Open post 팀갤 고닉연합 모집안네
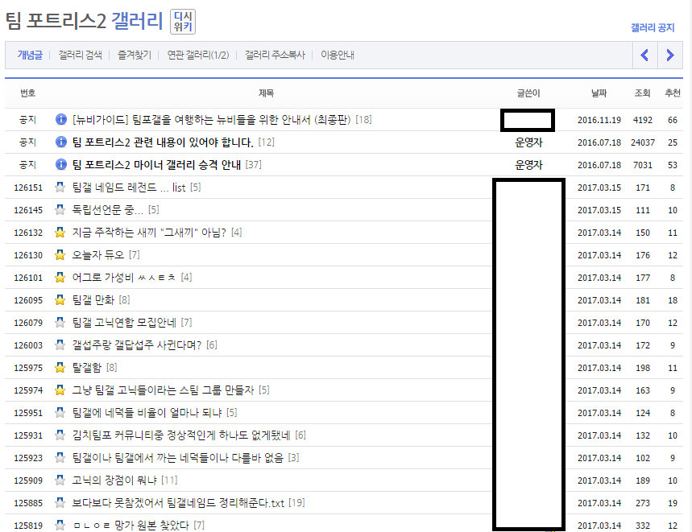692x532 pixels. [x=125, y=323]
